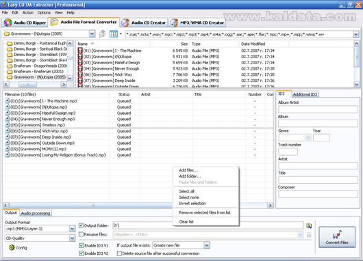
Task: Open the Options menu
Action: tap(44, 12)
